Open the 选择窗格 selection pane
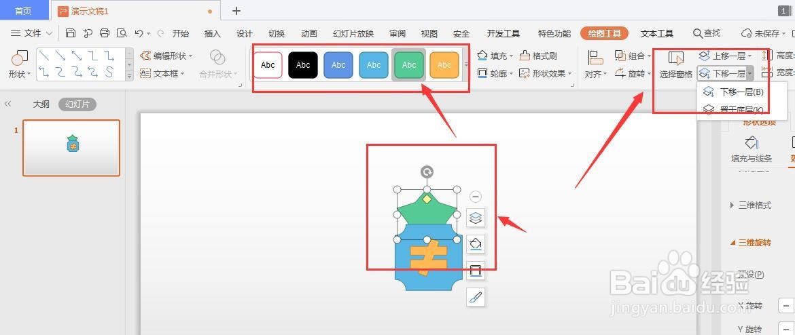Image resolution: width=795 pixels, height=335 pixels. [676, 64]
